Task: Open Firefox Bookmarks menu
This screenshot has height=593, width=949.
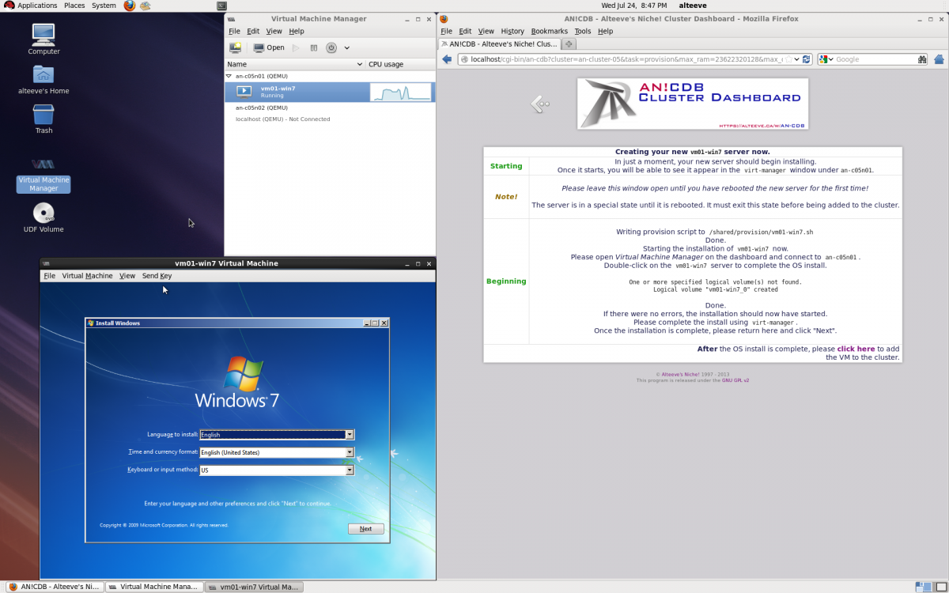Action: click(549, 32)
